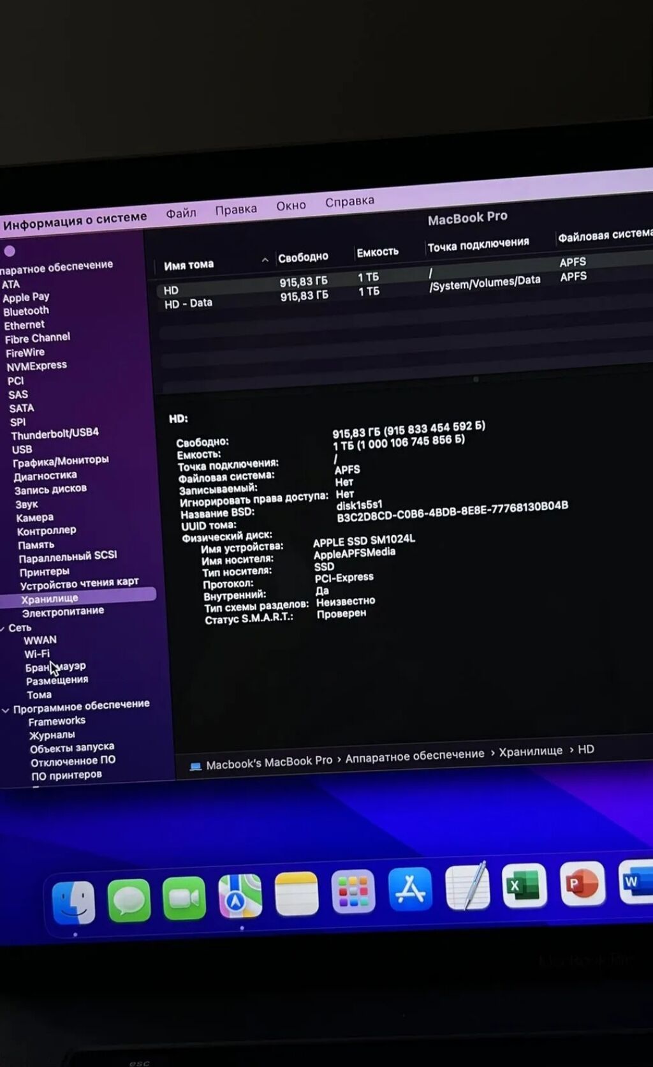Select Wi-Fi under Сеть
This screenshot has height=1067, width=653.
37,654
